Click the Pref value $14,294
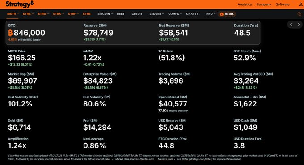Image resolution: width=304 pixels, height=165 pixels. point(97,127)
